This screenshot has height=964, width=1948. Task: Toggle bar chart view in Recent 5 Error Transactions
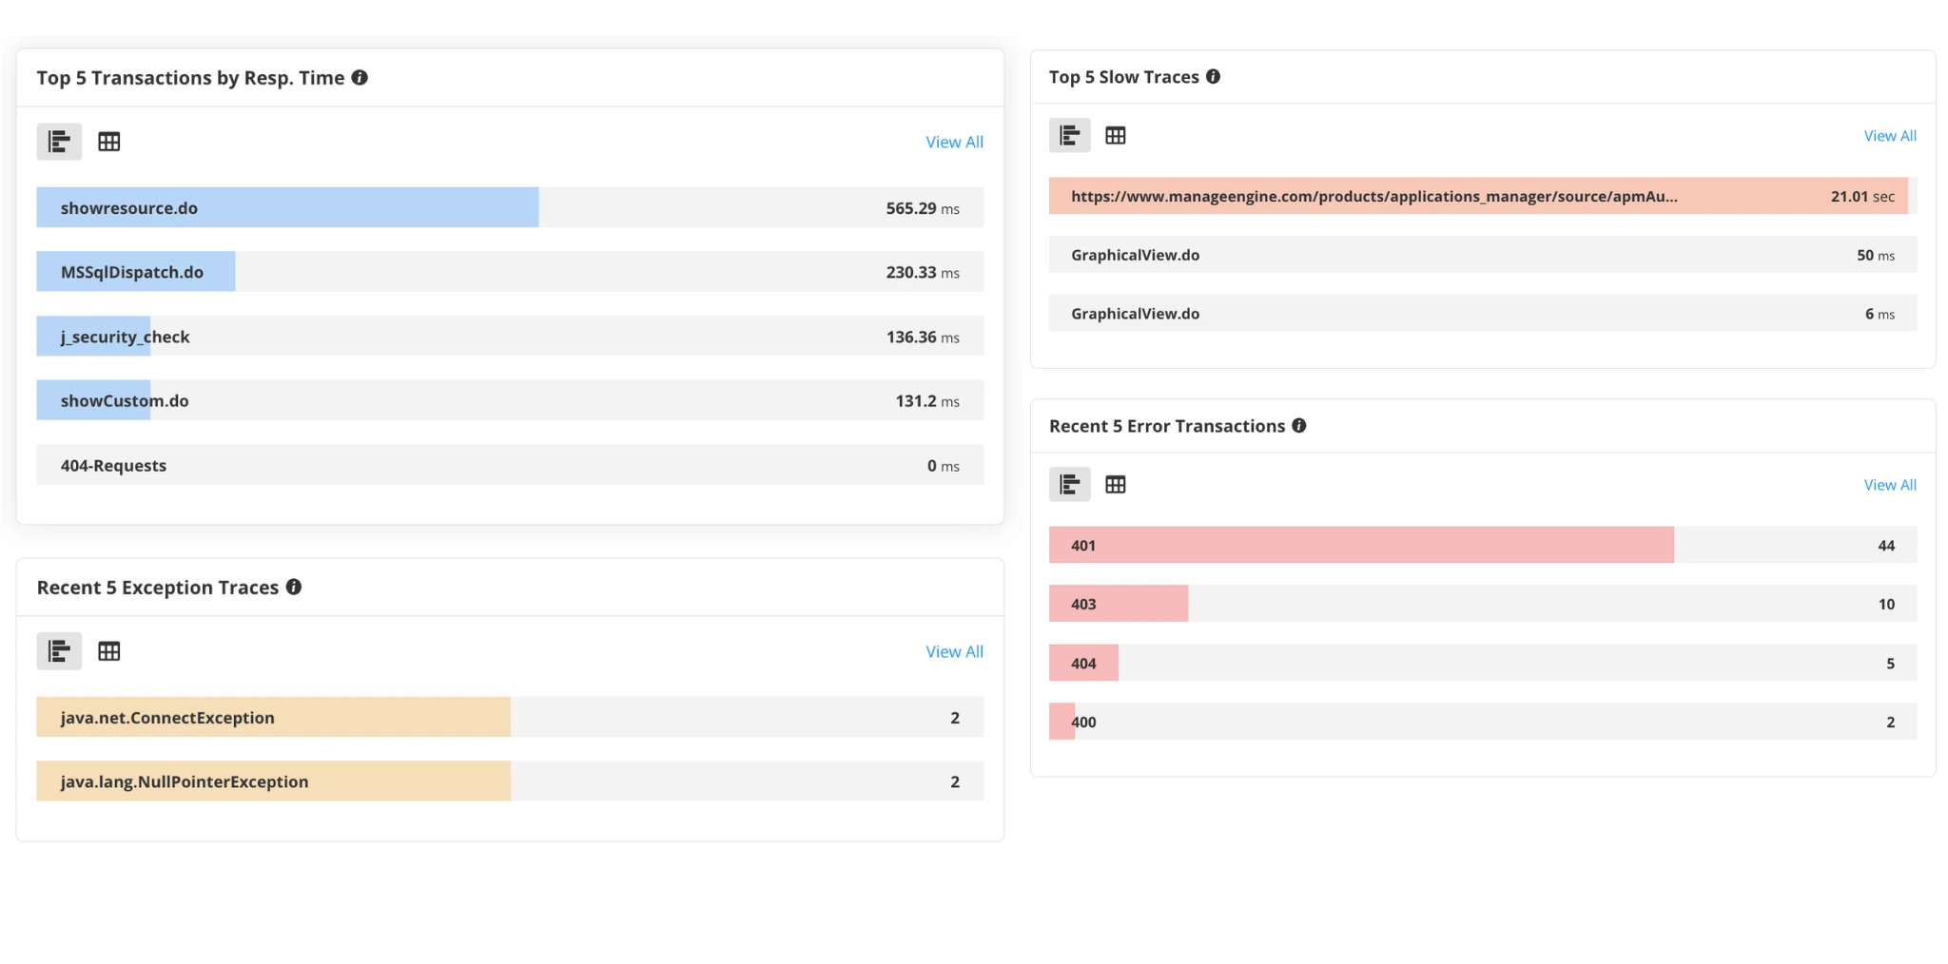(1069, 484)
